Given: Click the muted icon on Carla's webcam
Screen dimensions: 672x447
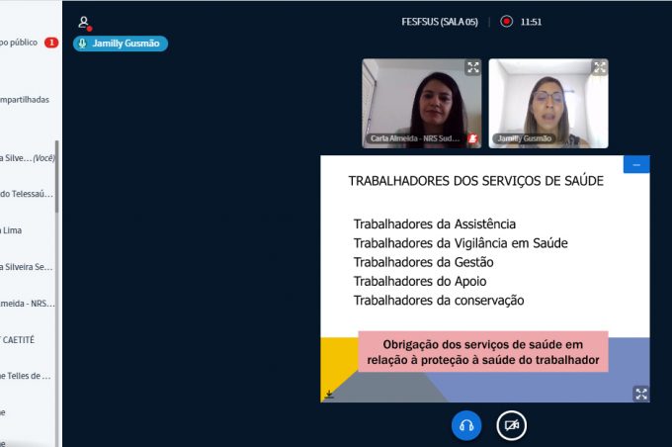Looking at the screenshot, I should [472, 138].
